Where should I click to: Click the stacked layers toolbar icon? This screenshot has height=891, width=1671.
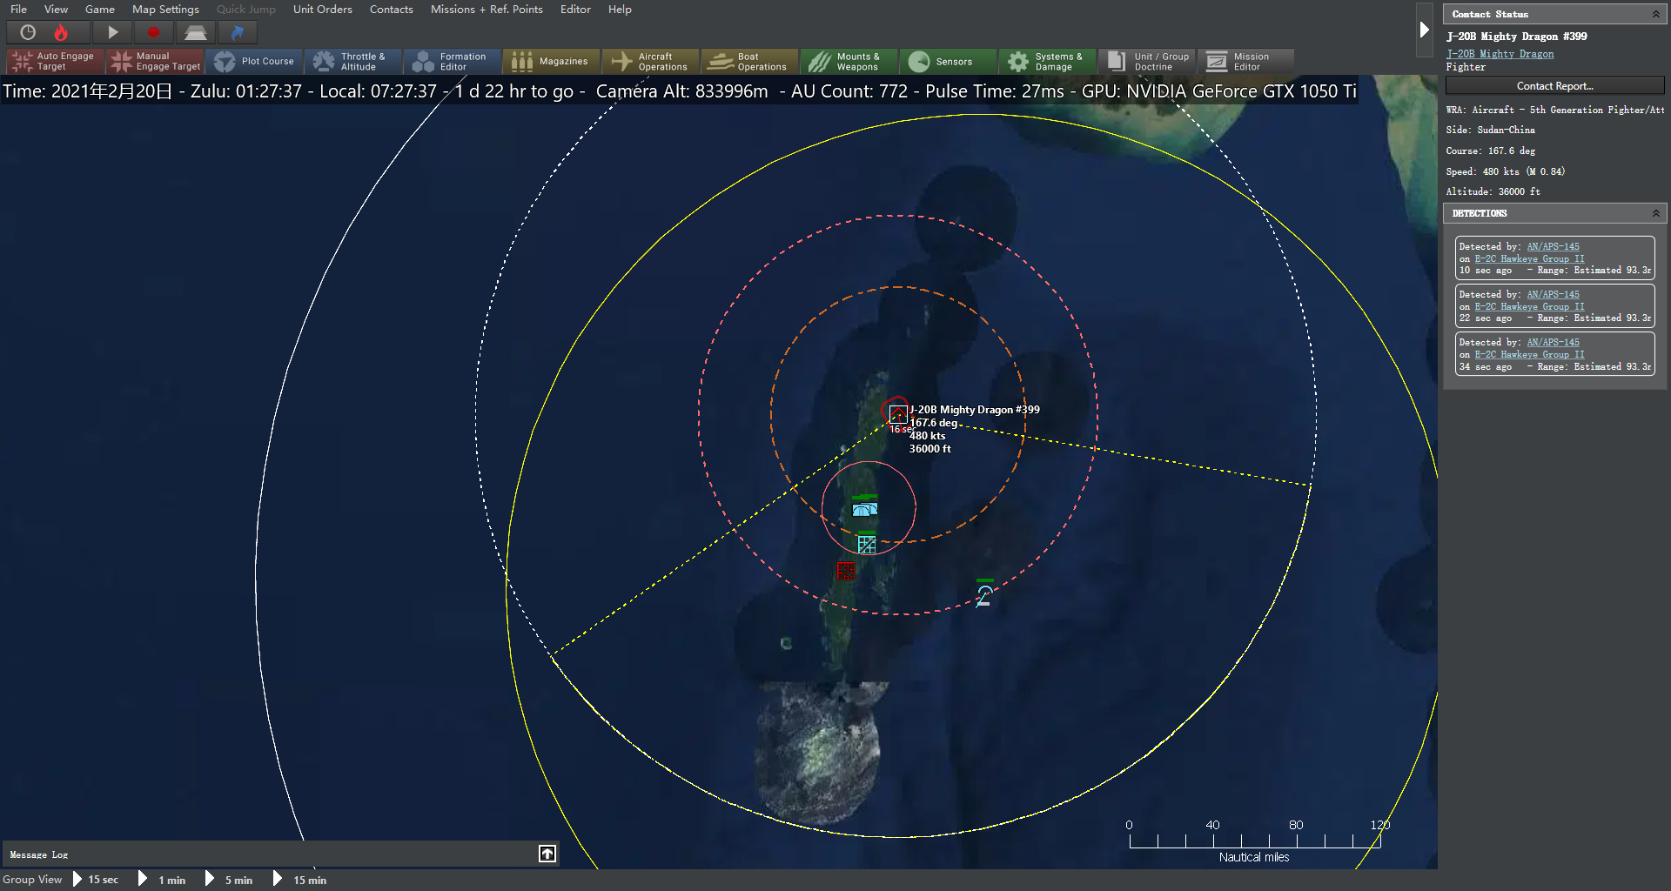coord(195,33)
